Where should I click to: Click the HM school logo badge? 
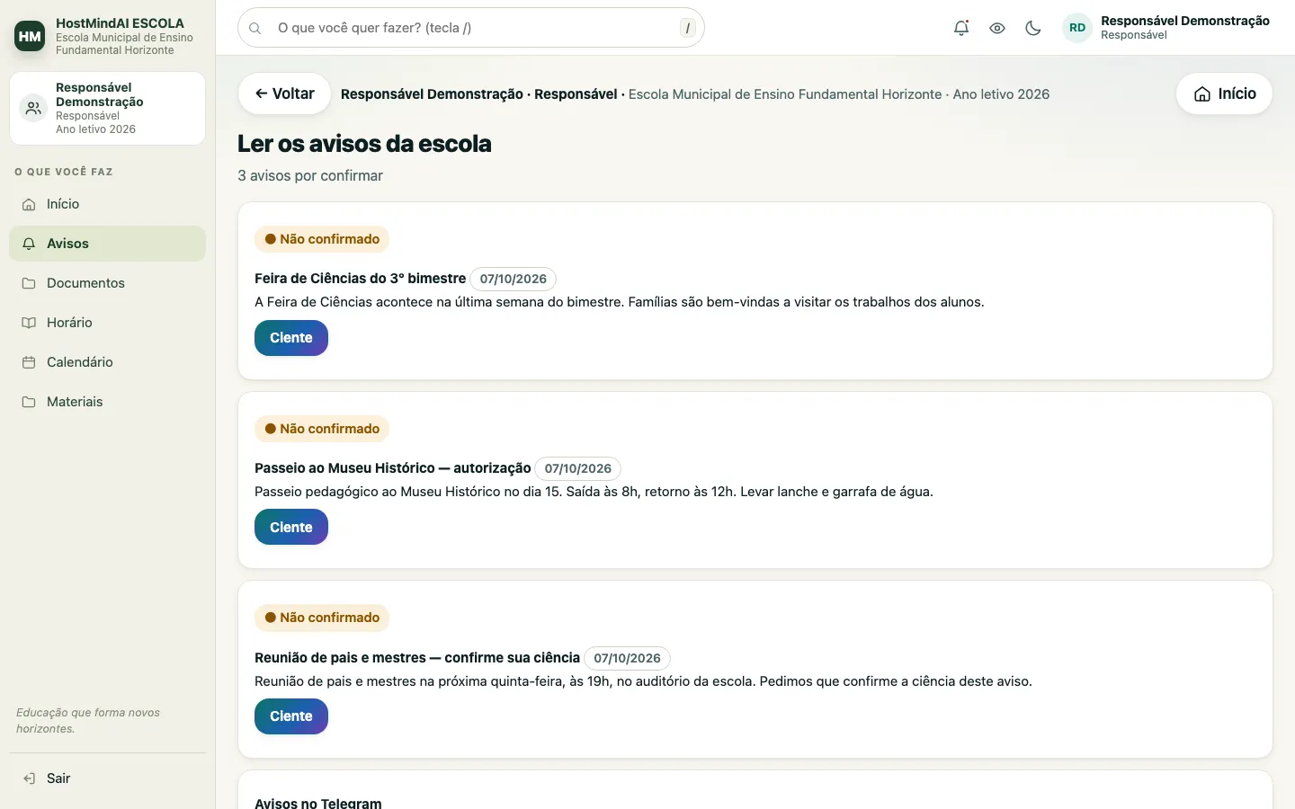click(x=30, y=36)
